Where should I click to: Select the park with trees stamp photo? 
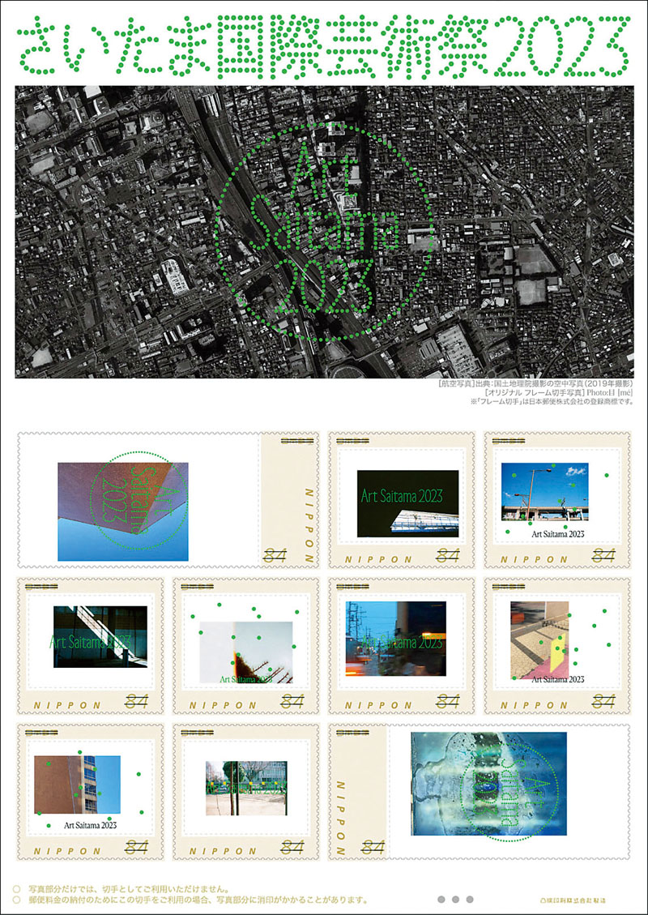point(245,788)
